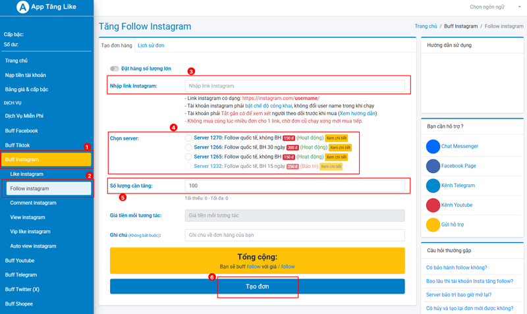Viewport: 527px width, 314px height.
Task: Open Auto view instagram submenu item
Action: click(x=33, y=246)
